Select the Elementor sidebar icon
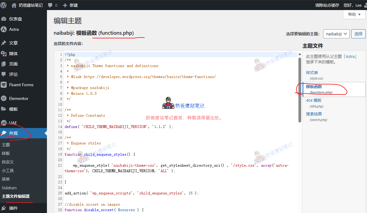 (x=4, y=98)
